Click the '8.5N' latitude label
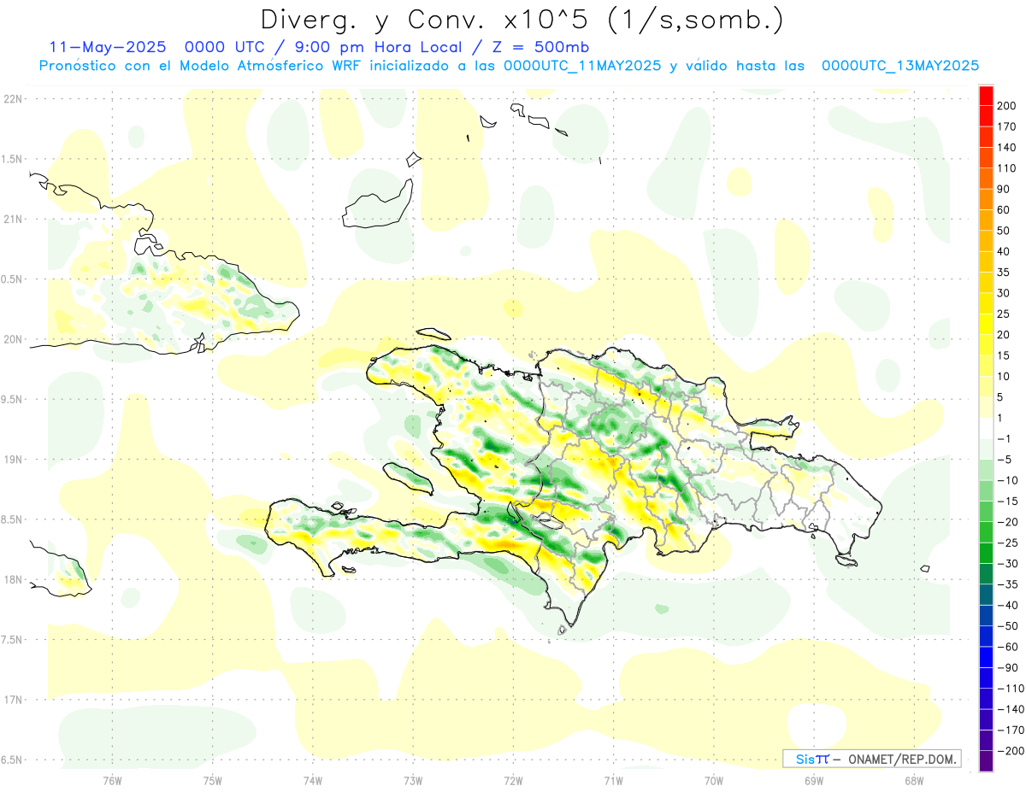 coord(13,519)
